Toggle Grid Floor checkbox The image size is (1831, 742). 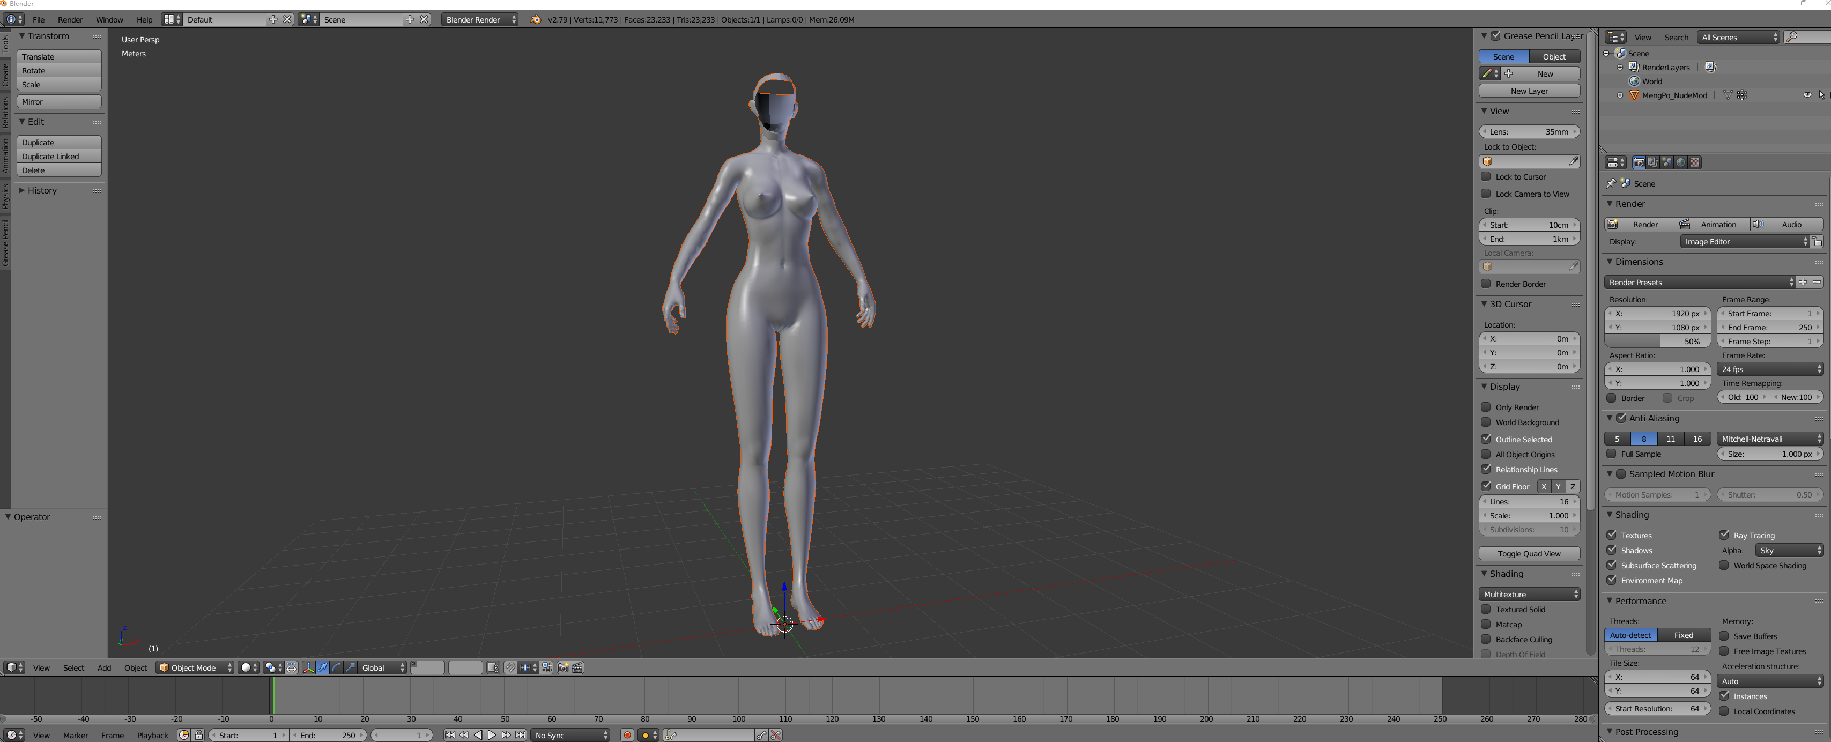tap(1486, 486)
